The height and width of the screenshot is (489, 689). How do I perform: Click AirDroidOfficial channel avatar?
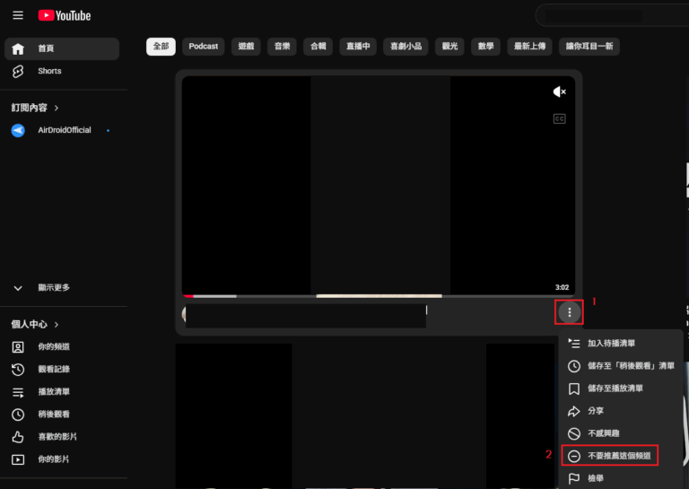[x=18, y=130]
